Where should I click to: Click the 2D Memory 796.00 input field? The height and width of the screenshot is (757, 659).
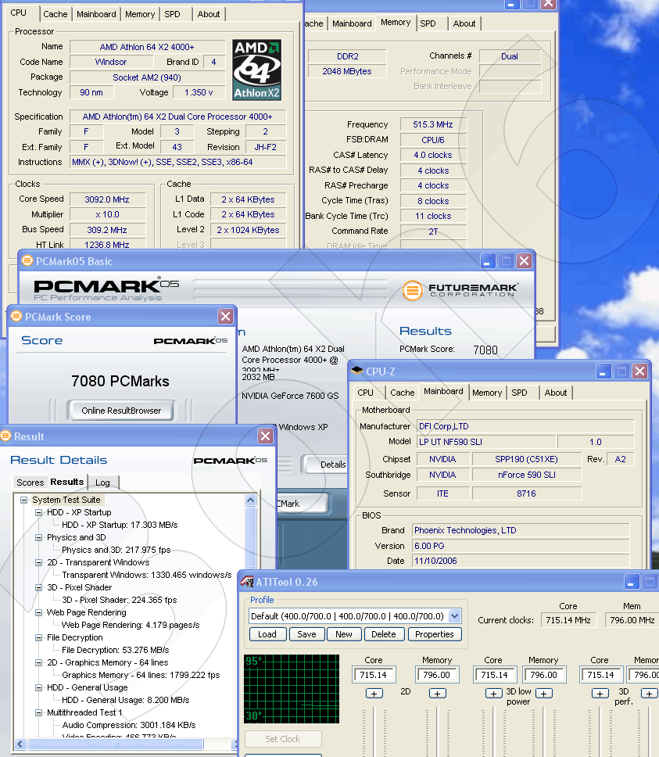click(437, 675)
